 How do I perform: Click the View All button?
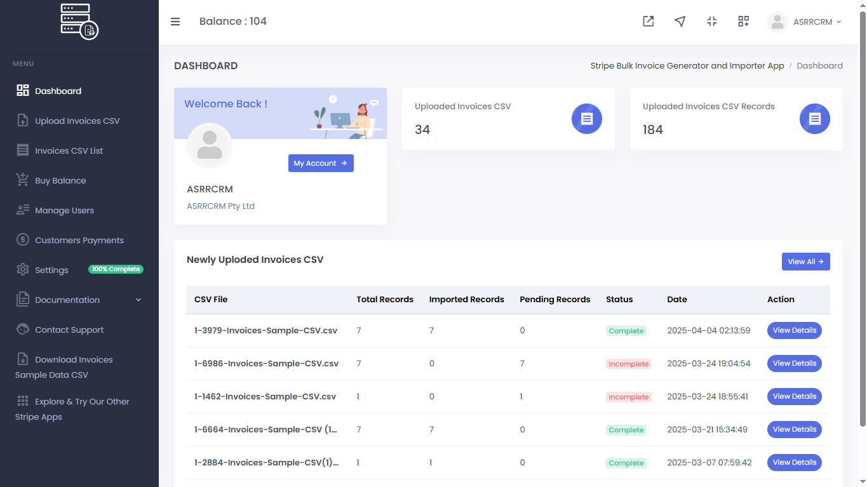(805, 262)
